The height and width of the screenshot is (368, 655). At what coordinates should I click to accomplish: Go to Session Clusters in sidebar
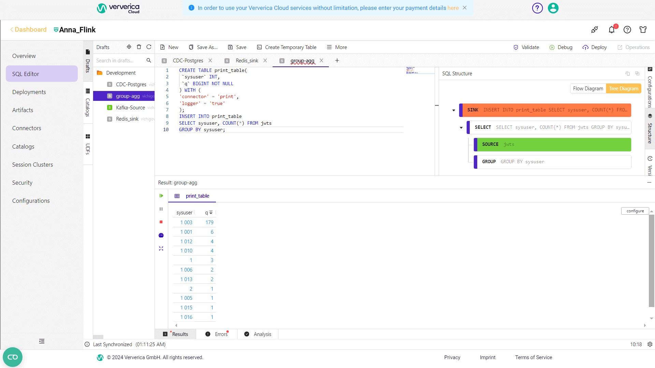click(32, 165)
